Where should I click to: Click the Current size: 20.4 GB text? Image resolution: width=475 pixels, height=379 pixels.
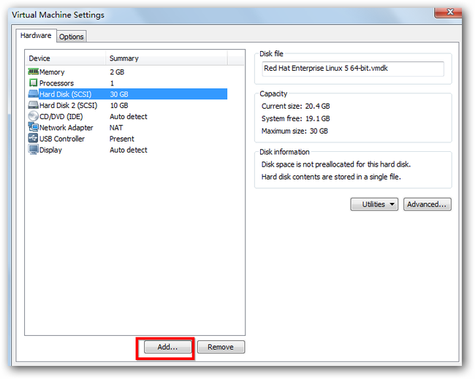coord(296,107)
